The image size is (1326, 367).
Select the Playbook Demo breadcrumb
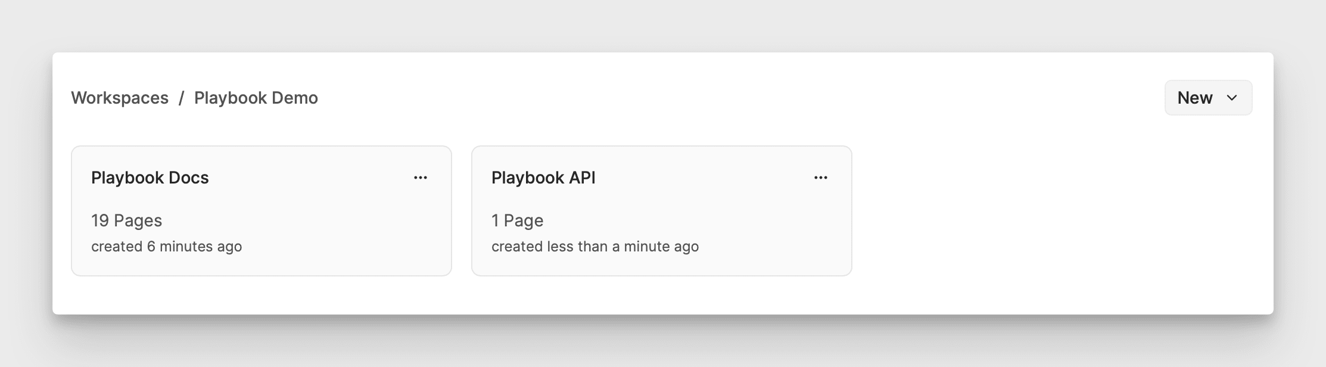[x=256, y=98]
